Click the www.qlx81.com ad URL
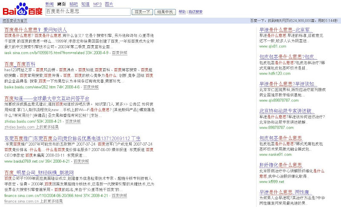 [x=273, y=46]
